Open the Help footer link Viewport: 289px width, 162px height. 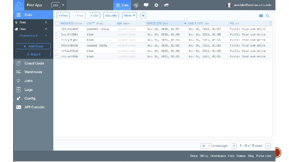pyautogui.click(x=231, y=156)
